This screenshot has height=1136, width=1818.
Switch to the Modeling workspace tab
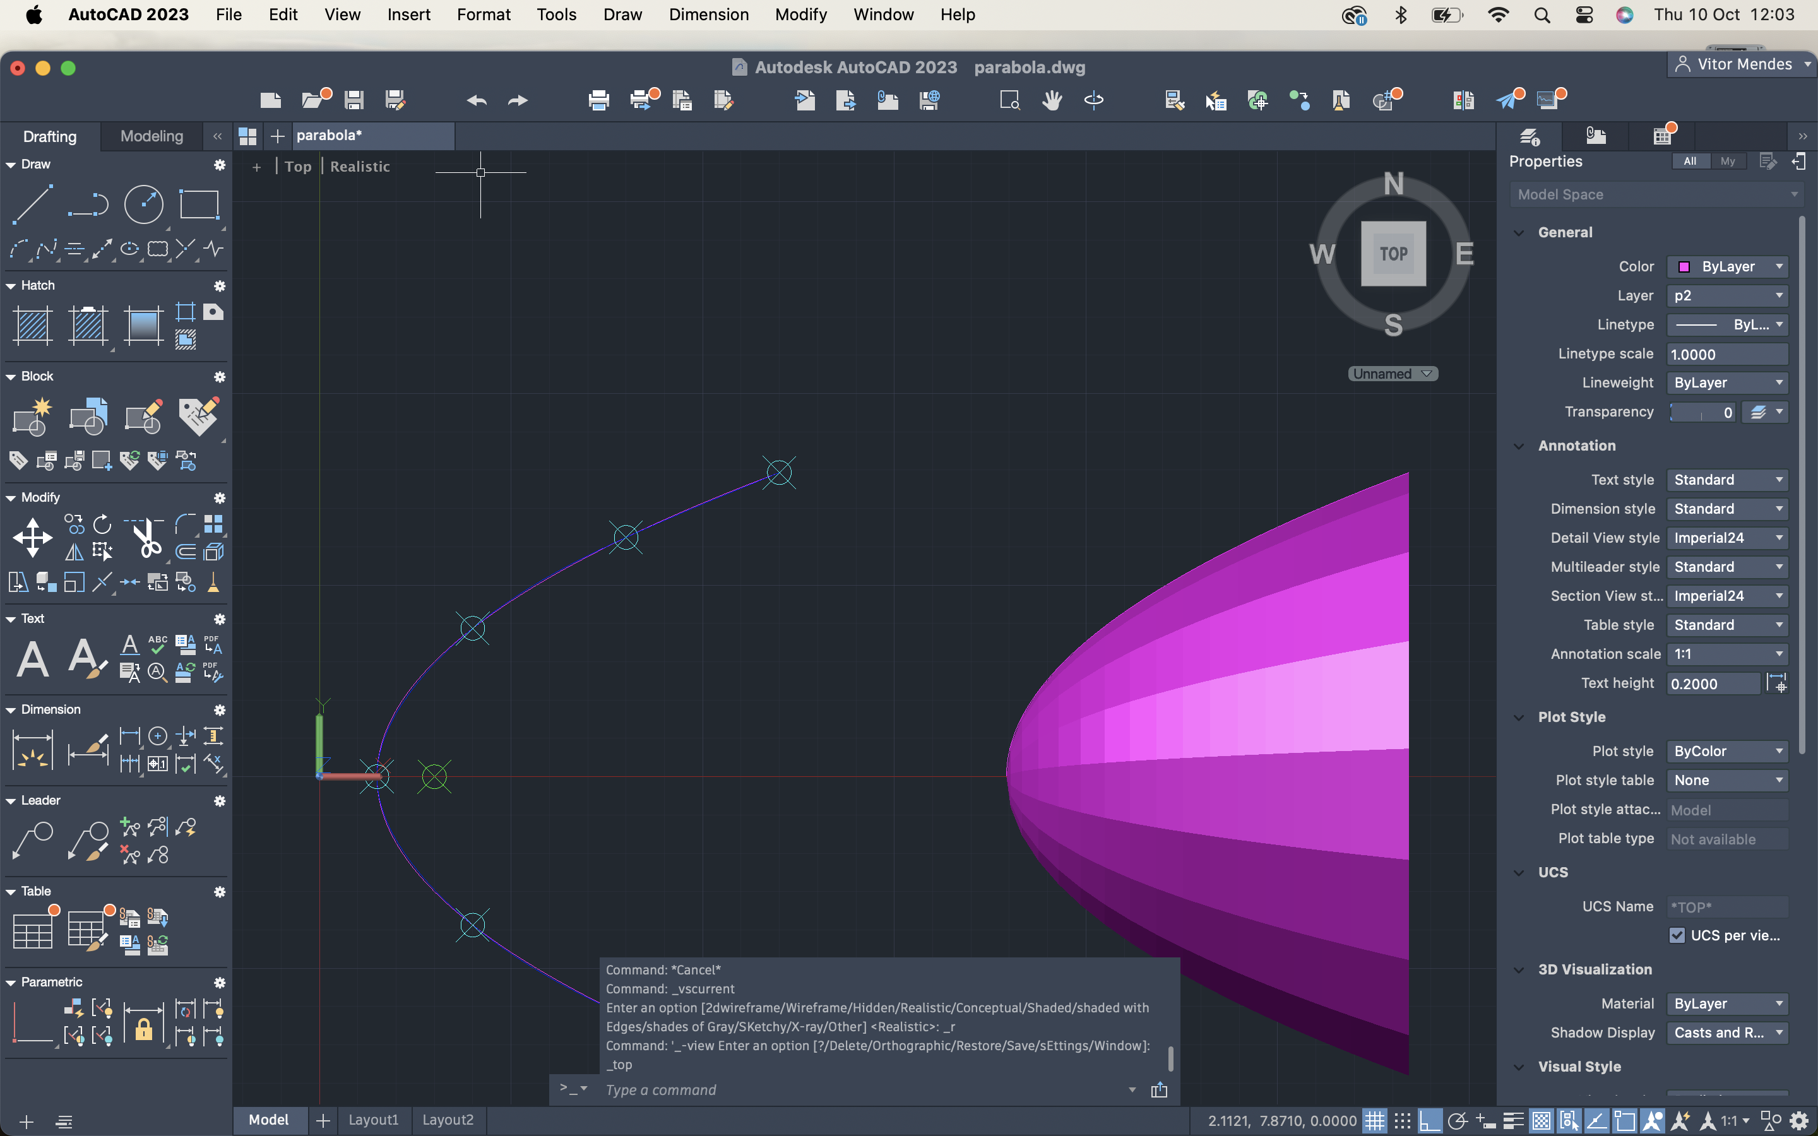(x=151, y=136)
